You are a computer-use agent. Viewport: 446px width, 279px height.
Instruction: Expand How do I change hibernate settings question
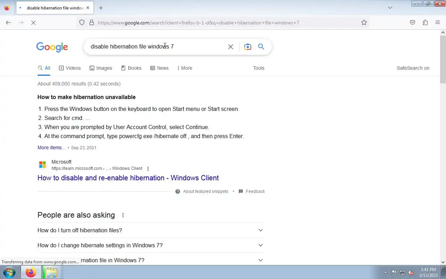tap(151, 245)
